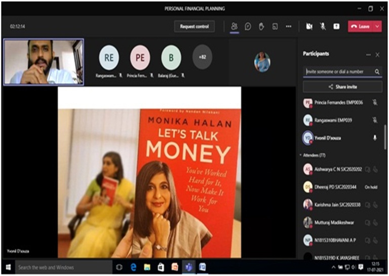This screenshot has width=389, height=276.
Task: Close the Participants panel
Action: [377, 55]
